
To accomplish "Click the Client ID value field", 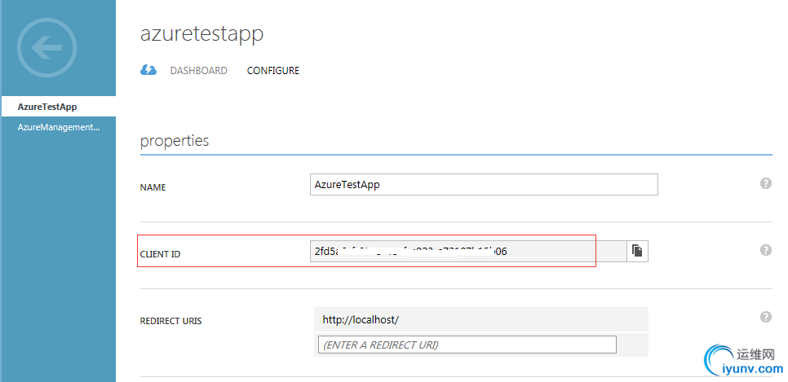I will click(x=468, y=251).
